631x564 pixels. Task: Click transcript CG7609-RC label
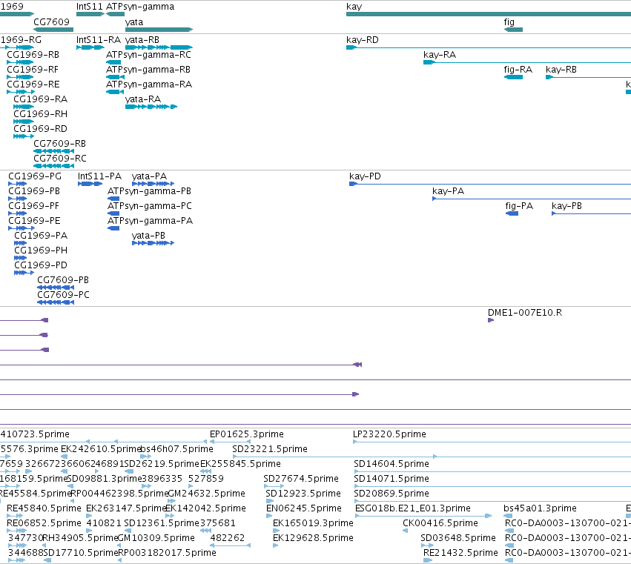(60, 159)
